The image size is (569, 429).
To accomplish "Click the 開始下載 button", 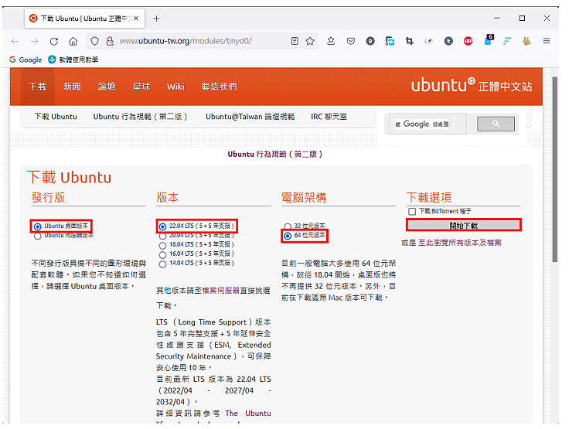I will [x=464, y=226].
